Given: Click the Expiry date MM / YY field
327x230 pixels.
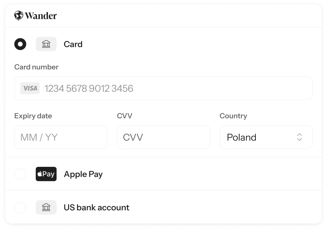Looking at the screenshot, I should [x=61, y=137].
